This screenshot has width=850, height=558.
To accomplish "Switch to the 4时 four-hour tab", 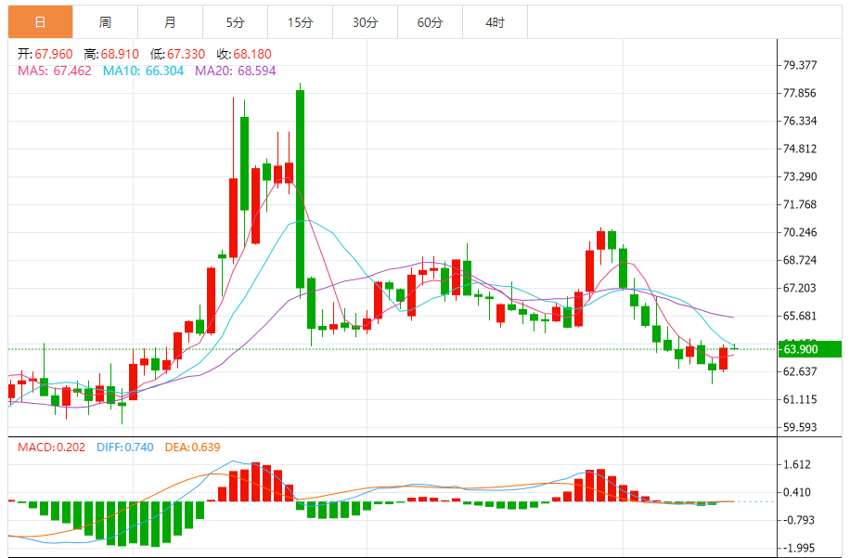I will coord(496,22).
